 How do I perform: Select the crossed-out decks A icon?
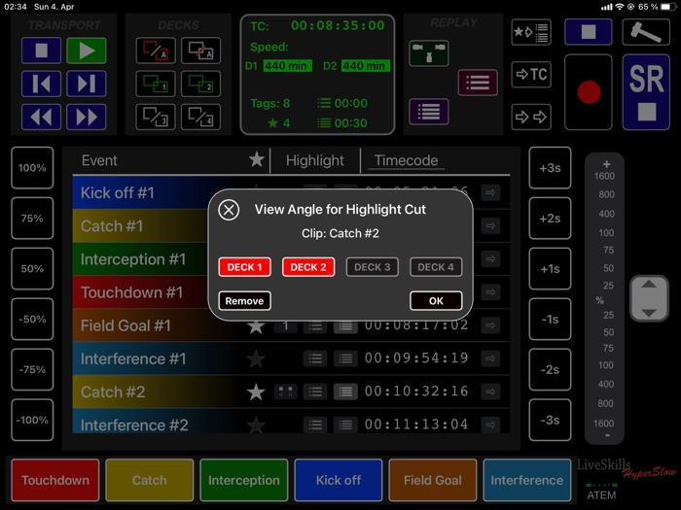pos(200,51)
